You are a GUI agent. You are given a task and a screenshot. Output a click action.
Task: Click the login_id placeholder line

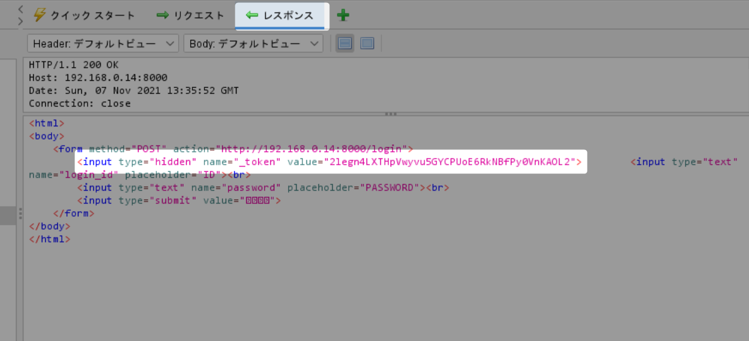point(140,175)
